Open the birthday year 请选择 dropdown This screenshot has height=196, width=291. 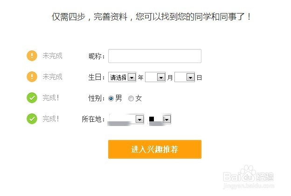[x=122, y=77]
